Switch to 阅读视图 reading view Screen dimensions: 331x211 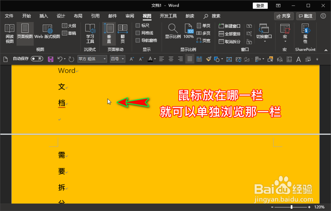(x=10, y=33)
